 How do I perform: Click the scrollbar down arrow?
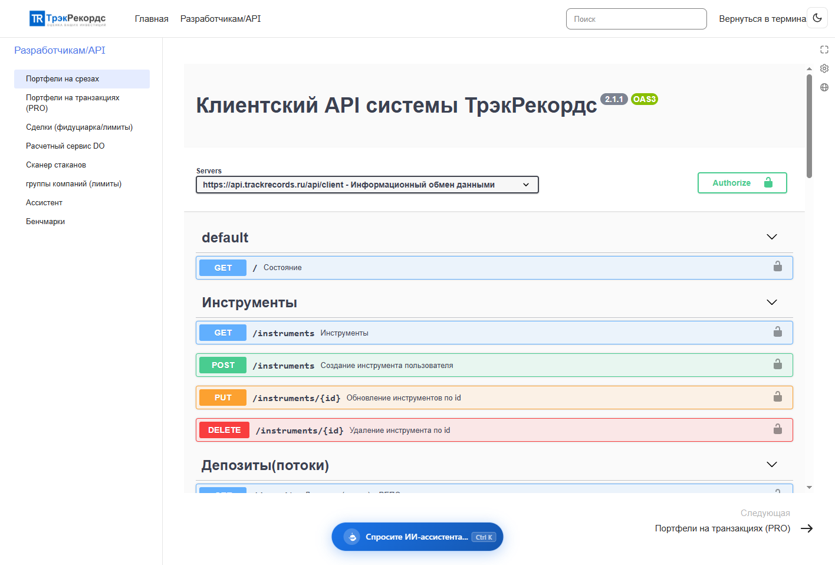[x=809, y=487]
